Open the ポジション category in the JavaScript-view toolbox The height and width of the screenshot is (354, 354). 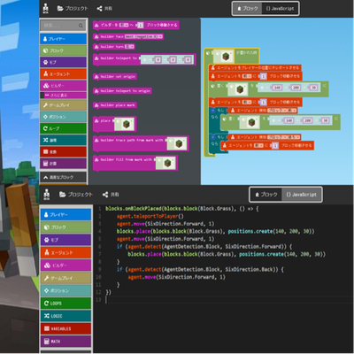[x=65, y=291]
